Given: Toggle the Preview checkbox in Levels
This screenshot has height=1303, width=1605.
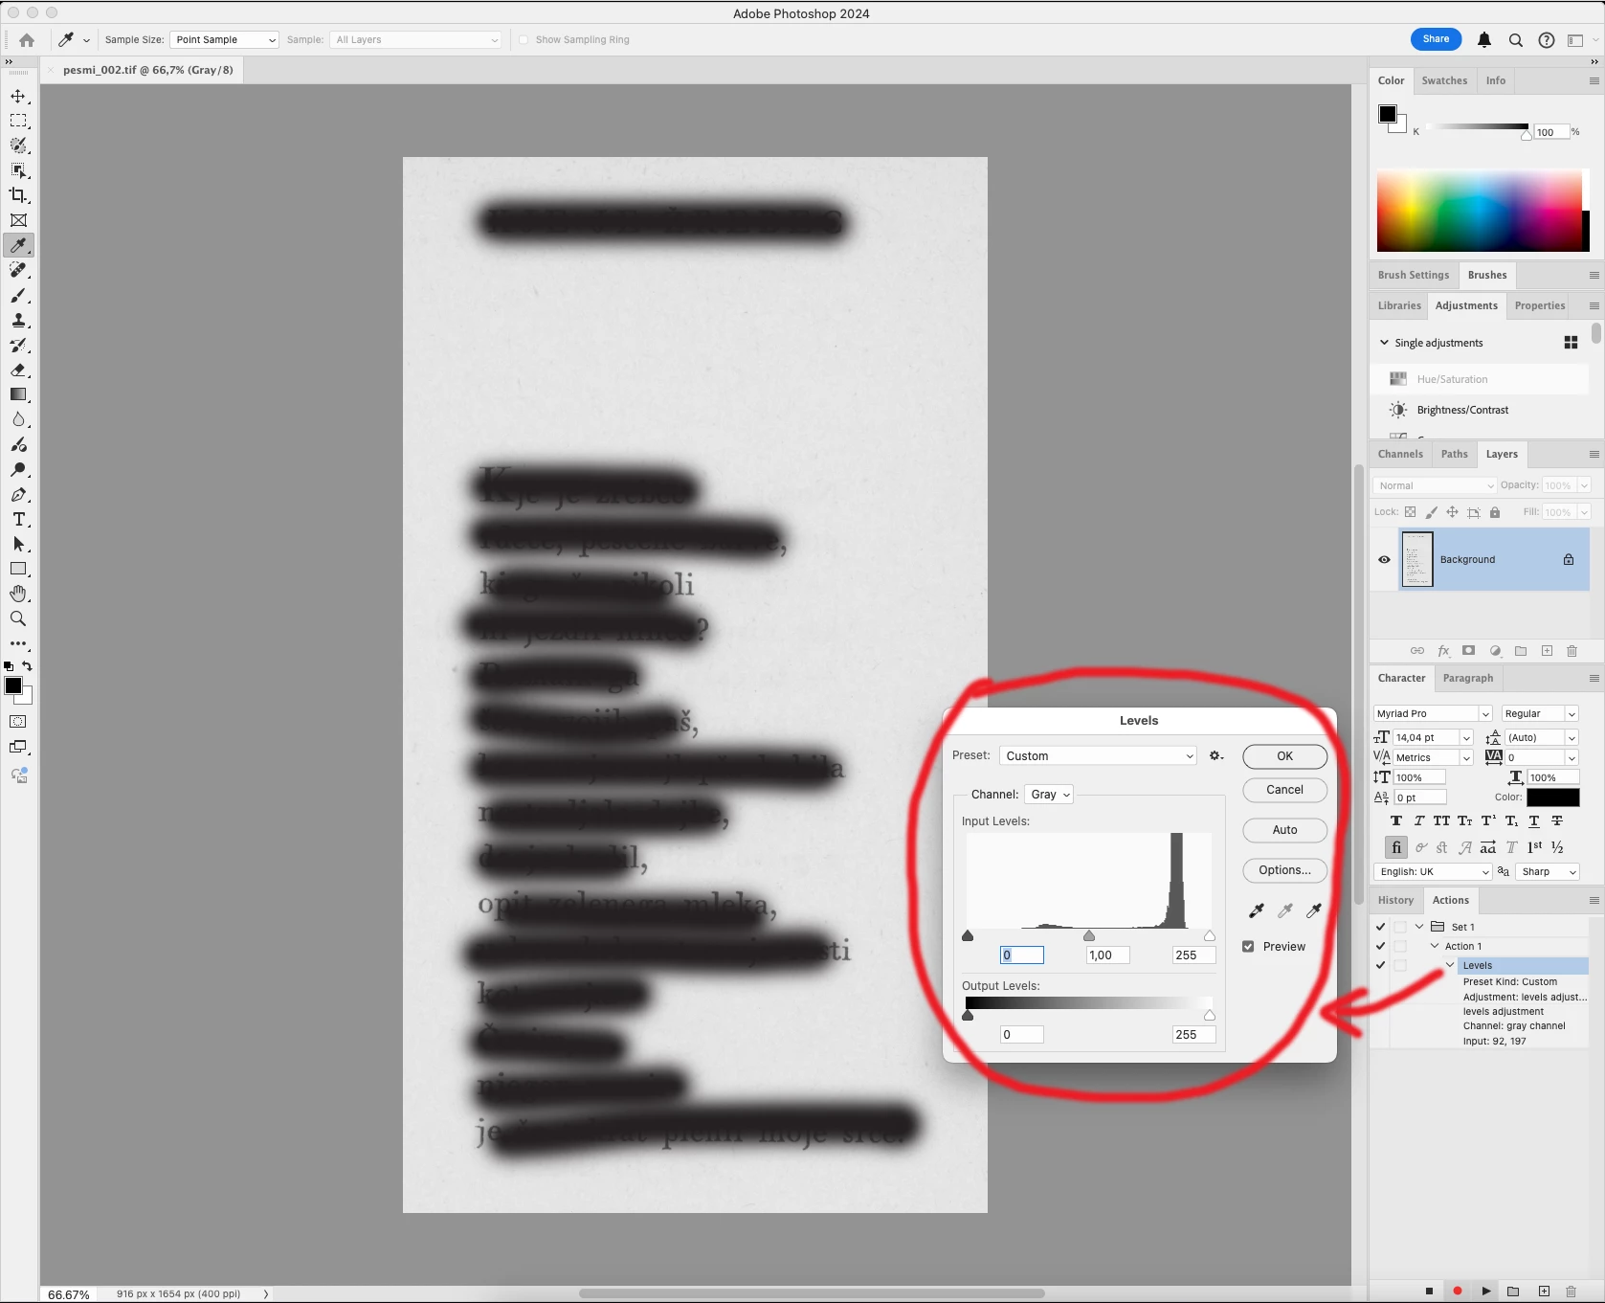Looking at the screenshot, I should pyautogui.click(x=1248, y=947).
